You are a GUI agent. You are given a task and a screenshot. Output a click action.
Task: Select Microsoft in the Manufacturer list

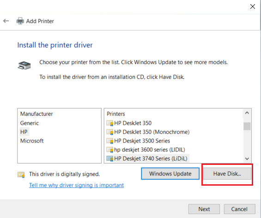click(x=32, y=141)
